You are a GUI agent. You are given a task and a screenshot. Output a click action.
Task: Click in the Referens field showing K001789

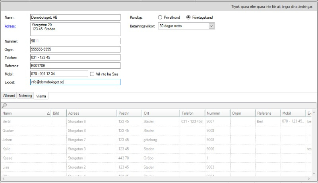pyautogui.click(x=75, y=66)
